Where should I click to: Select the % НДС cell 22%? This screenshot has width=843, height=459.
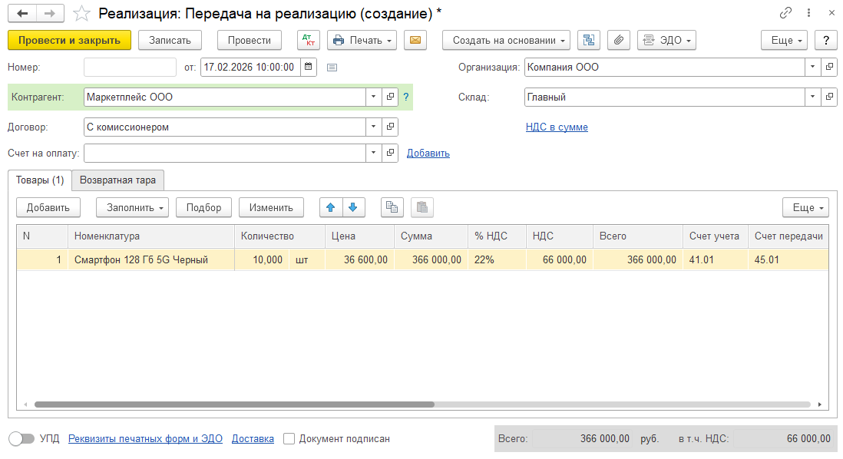[x=498, y=259]
